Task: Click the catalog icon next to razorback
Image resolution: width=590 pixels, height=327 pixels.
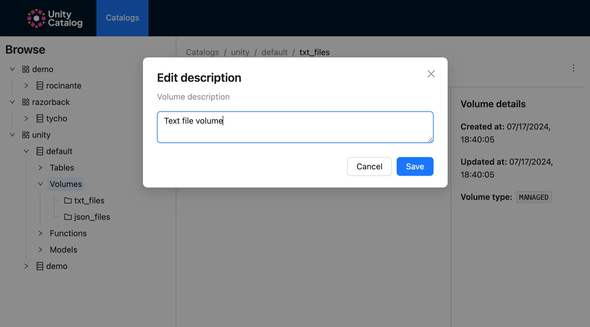Action: pos(25,102)
